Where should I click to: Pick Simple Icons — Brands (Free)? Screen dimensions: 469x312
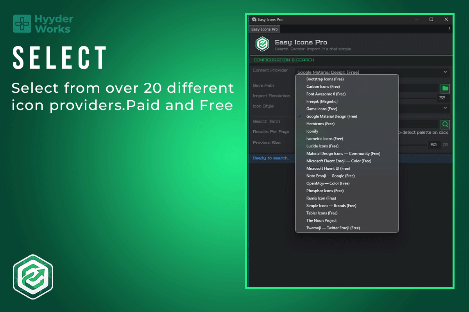347,206
